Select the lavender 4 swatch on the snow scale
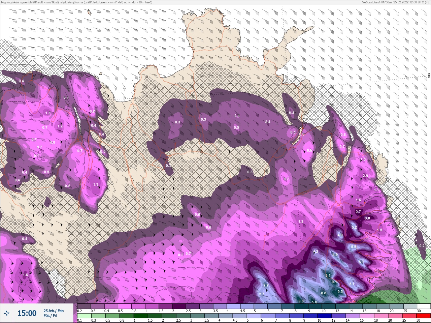Image resolution: width=431 pixels, height=323 pixels. [x=233, y=306]
